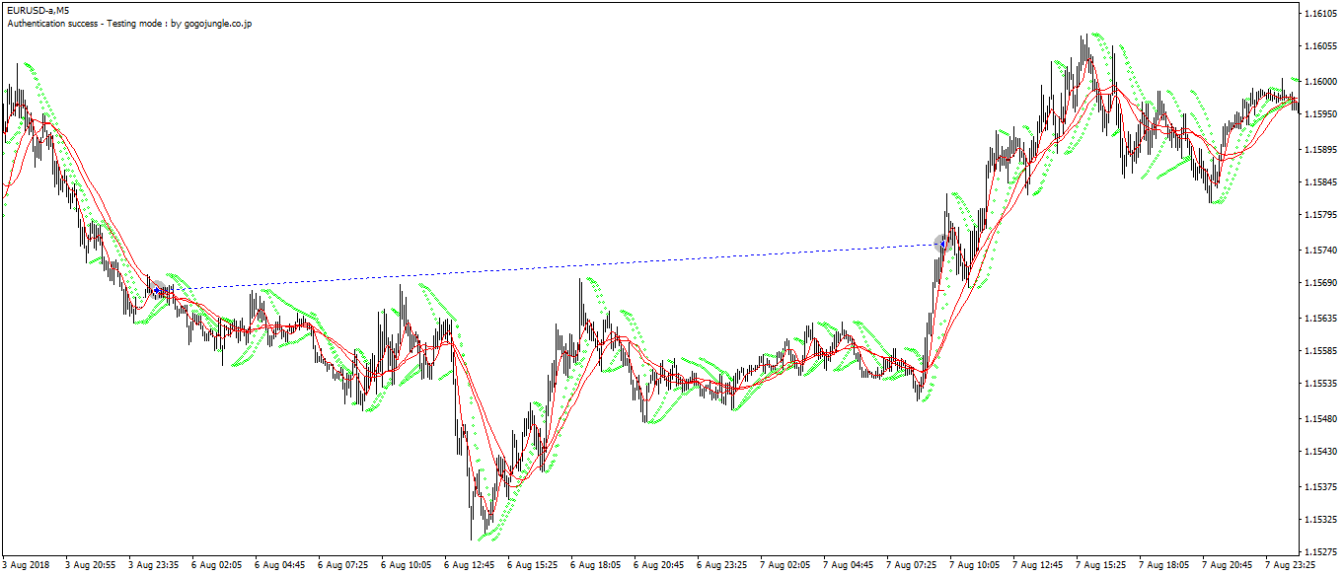Click the 7 Aug 20:45 time label
Image resolution: width=1344 pixels, height=576 pixels.
tap(1228, 566)
